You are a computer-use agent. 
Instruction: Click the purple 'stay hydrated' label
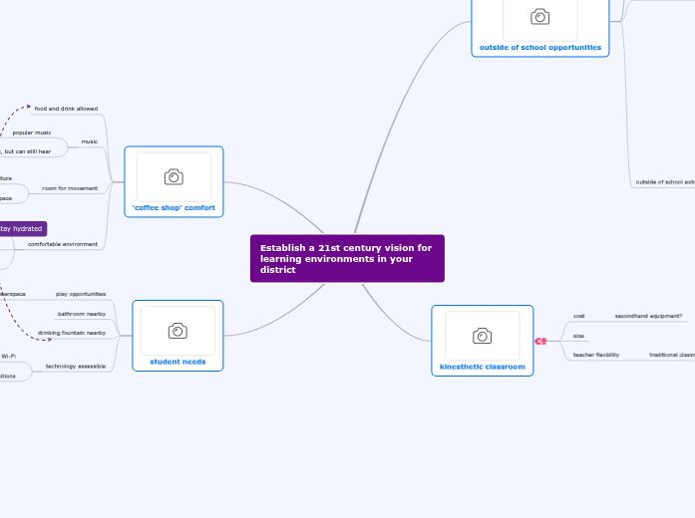[x=21, y=228]
